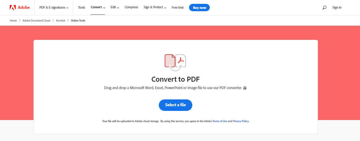
Task: Go to the Tools menu item
Action: tap(81, 7)
